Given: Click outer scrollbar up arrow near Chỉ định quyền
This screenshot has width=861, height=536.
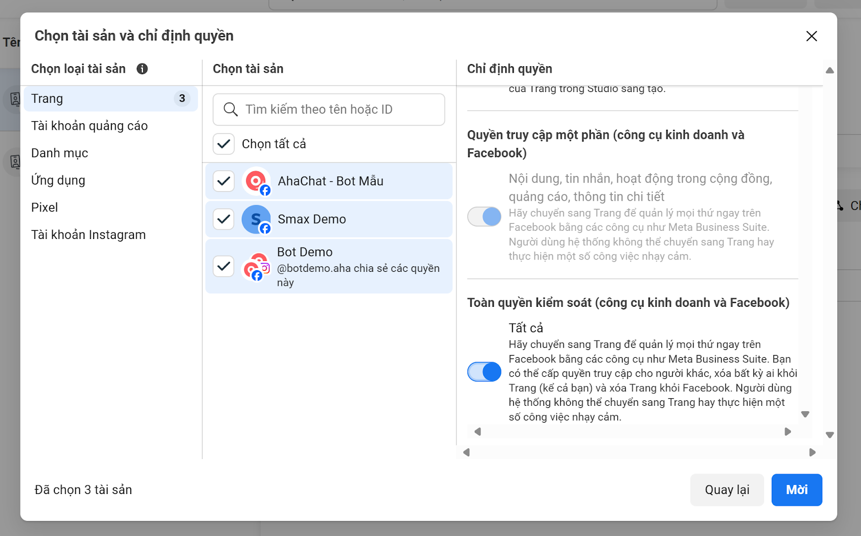Looking at the screenshot, I should click(x=830, y=70).
